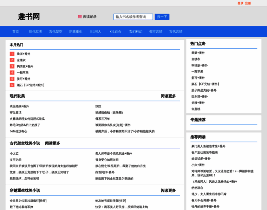267x210 pixels.
Task: Open GL百合 navigation item
Action: [116, 31]
